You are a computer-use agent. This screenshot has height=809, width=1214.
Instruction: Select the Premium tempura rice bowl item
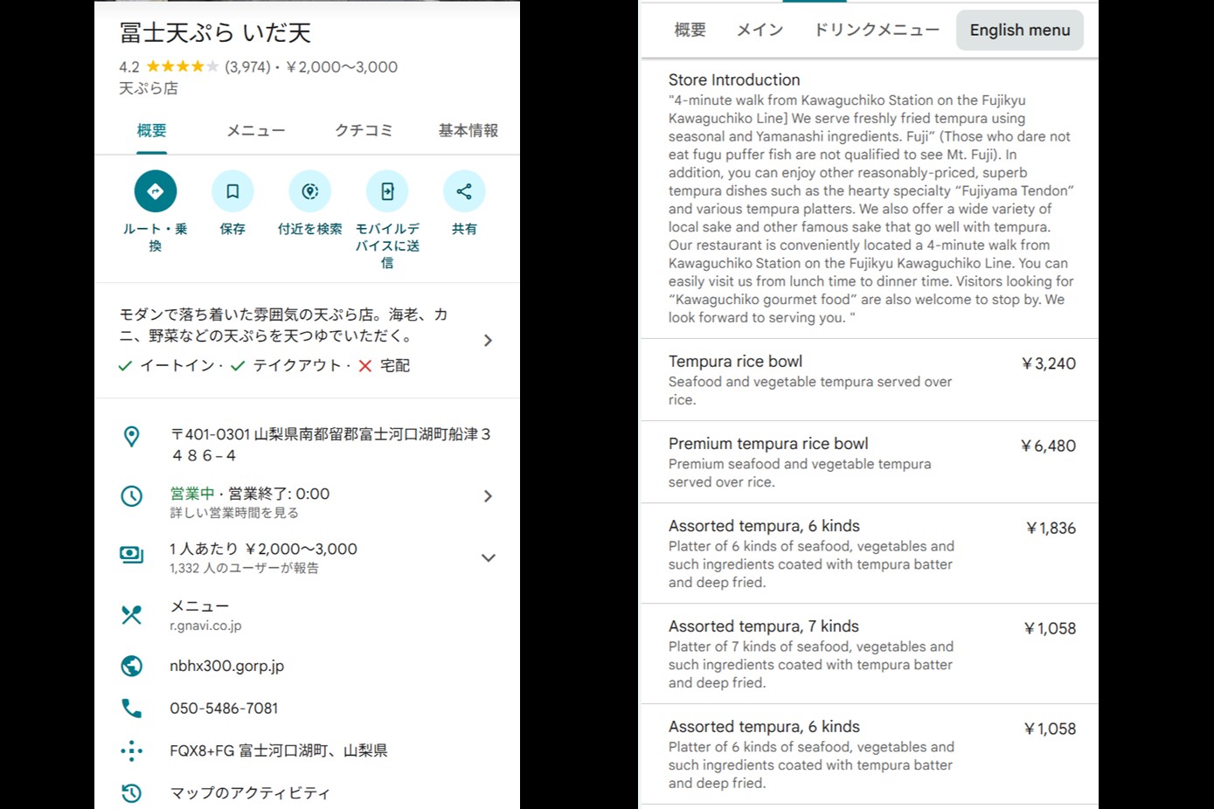(768, 444)
